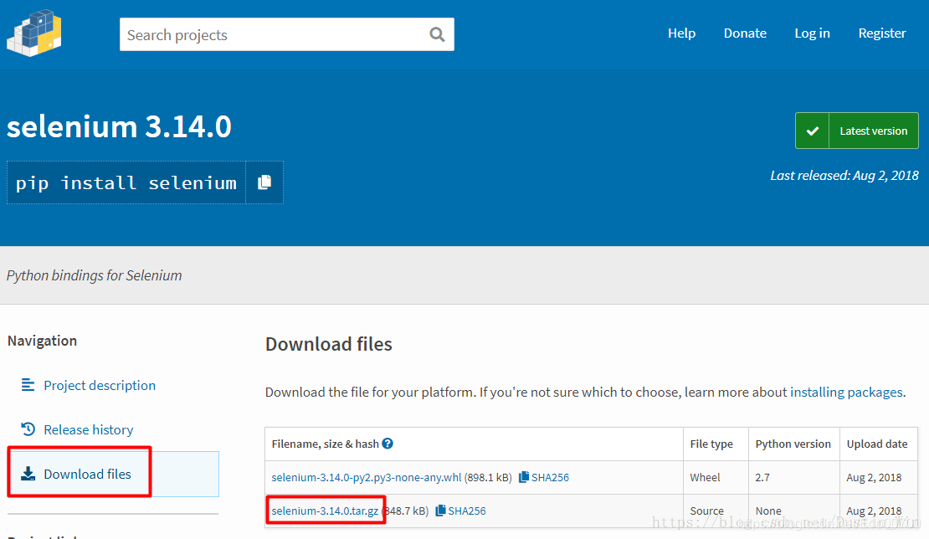Click the Download files heading
Image resolution: width=929 pixels, height=539 pixels.
coord(329,344)
